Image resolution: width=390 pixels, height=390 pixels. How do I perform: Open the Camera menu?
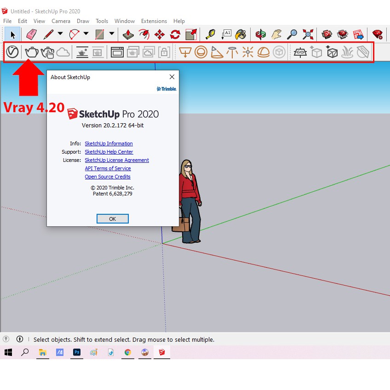pyautogui.click(x=61, y=21)
